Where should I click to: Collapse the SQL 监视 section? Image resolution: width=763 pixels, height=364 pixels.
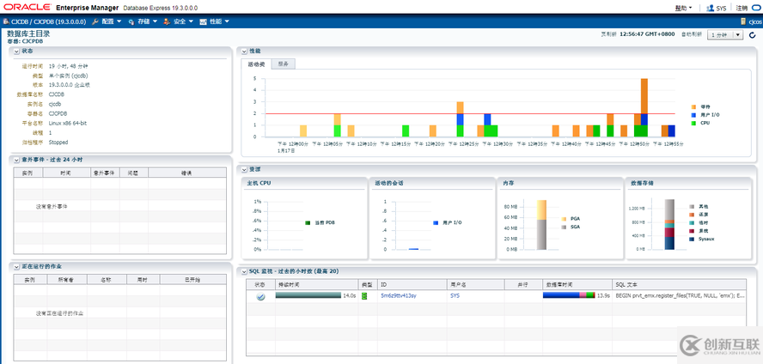click(245, 271)
